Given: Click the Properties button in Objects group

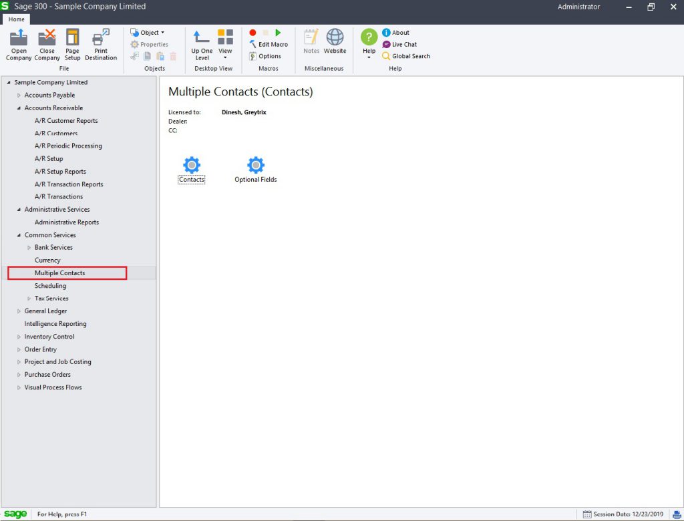Looking at the screenshot, I should tap(149, 45).
